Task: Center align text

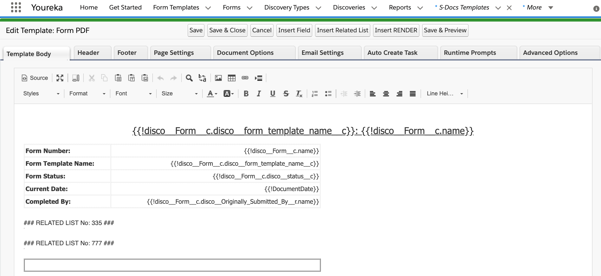Action: [x=386, y=93]
